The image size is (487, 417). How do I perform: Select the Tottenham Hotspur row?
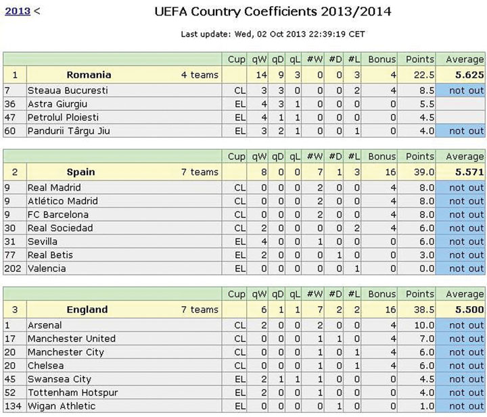click(x=243, y=393)
